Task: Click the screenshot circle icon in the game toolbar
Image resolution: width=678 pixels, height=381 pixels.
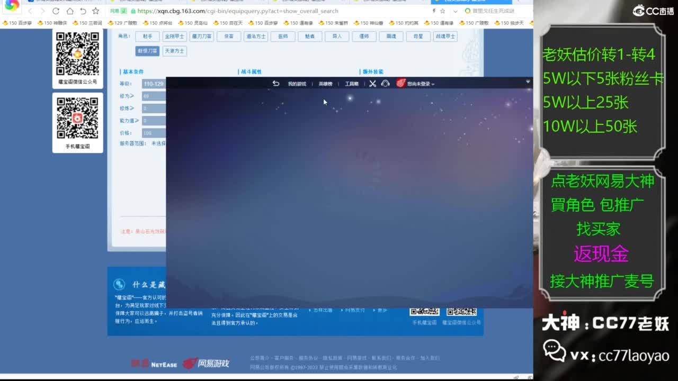Action: (x=385, y=83)
